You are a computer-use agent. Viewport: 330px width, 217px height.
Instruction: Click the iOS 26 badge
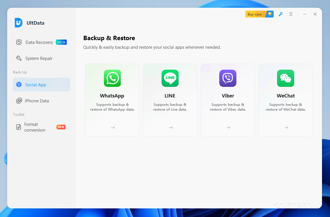(61, 42)
